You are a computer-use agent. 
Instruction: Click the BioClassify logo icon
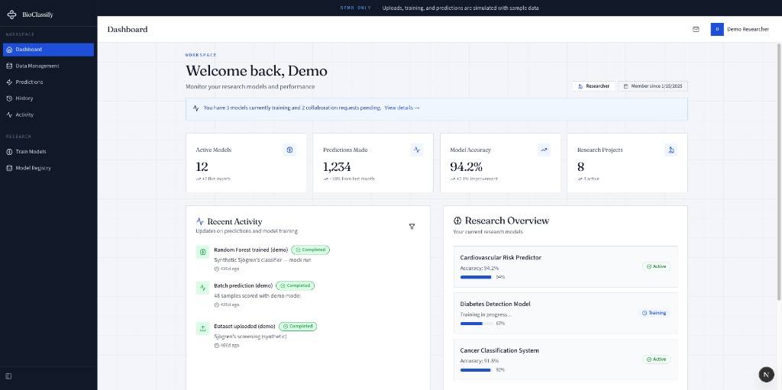(x=11, y=15)
